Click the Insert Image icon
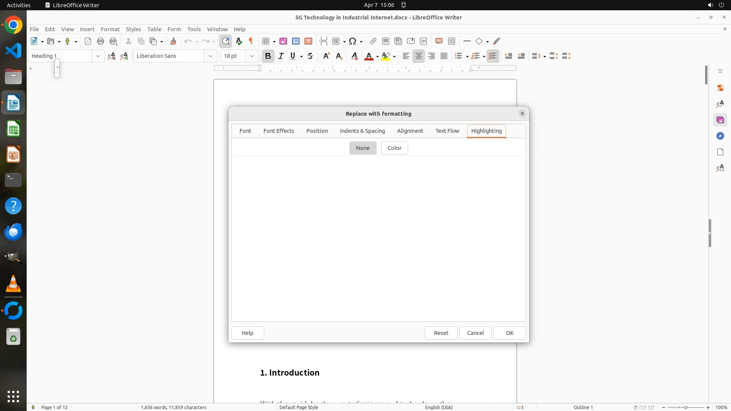Screen dimensions: 731x411 click(x=283, y=41)
